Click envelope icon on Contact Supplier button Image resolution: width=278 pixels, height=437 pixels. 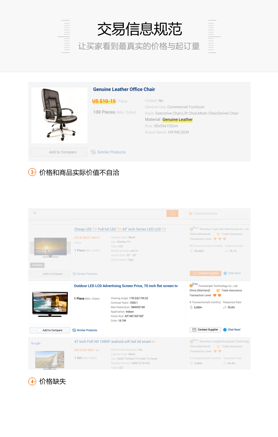click(194, 330)
